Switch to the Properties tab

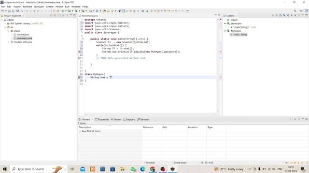(102, 119)
